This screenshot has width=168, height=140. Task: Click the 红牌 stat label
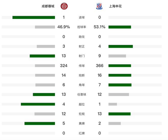tap(82, 133)
